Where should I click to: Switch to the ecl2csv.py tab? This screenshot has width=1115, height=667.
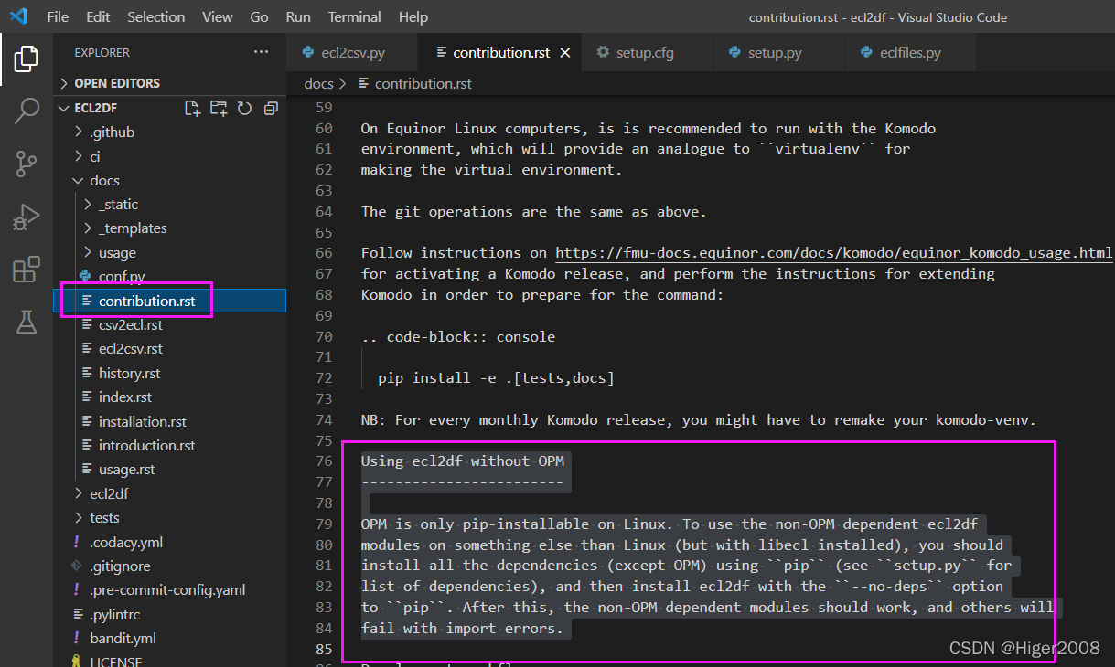352,53
